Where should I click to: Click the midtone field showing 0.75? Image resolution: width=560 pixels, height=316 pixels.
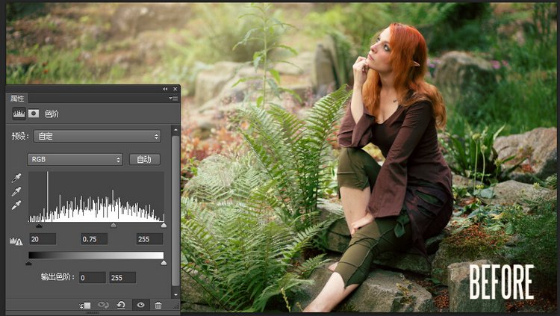point(94,239)
